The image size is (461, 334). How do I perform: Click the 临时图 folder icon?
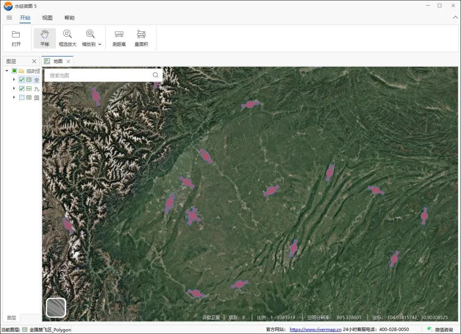21,70
